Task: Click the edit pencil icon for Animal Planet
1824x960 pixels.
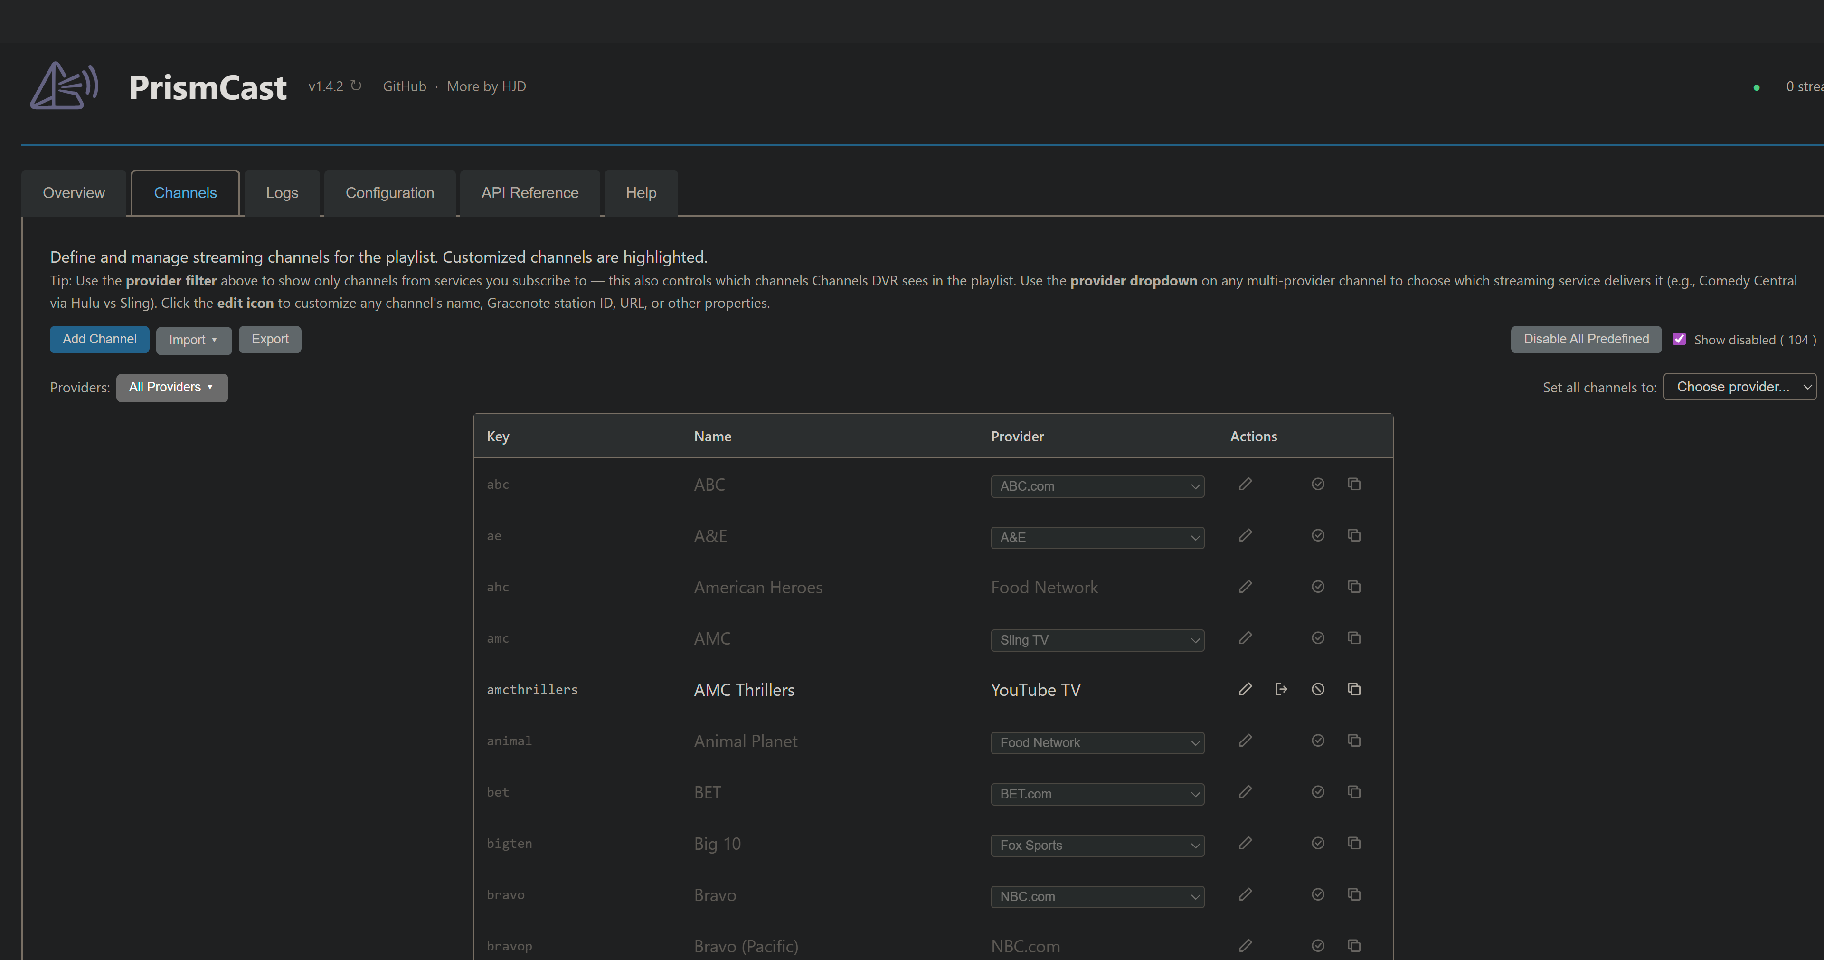Action: [x=1245, y=741]
